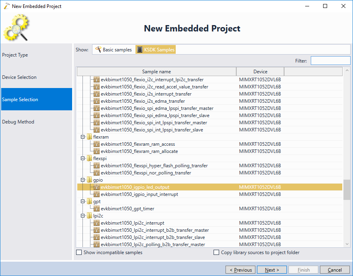
Task: Focus the Filter input field
Action: [x=330, y=61]
